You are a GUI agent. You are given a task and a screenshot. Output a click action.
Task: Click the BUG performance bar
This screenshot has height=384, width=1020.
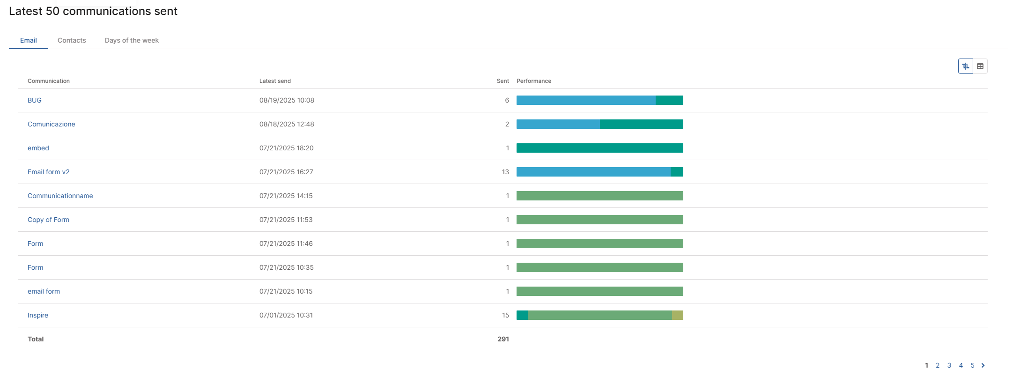pyautogui.click(x=599, y=100)
